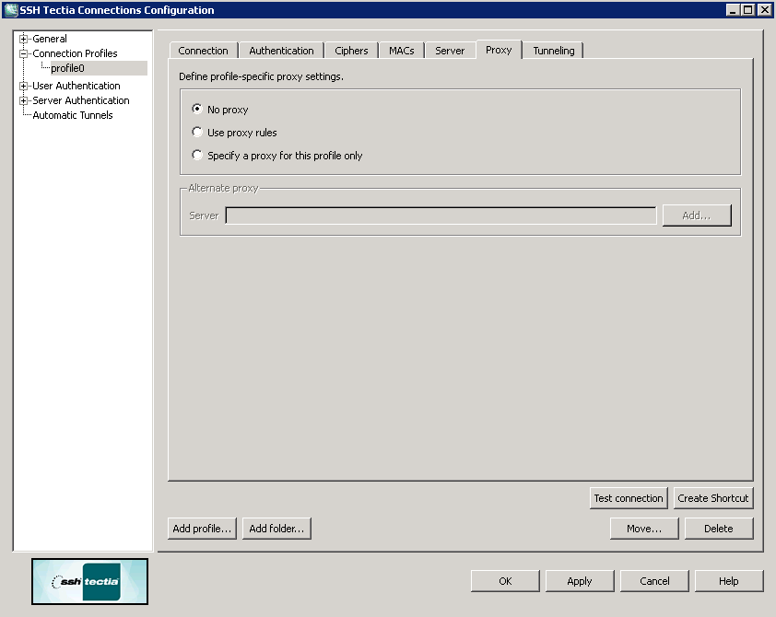Enable Use proxy rules

pos(196,132)
